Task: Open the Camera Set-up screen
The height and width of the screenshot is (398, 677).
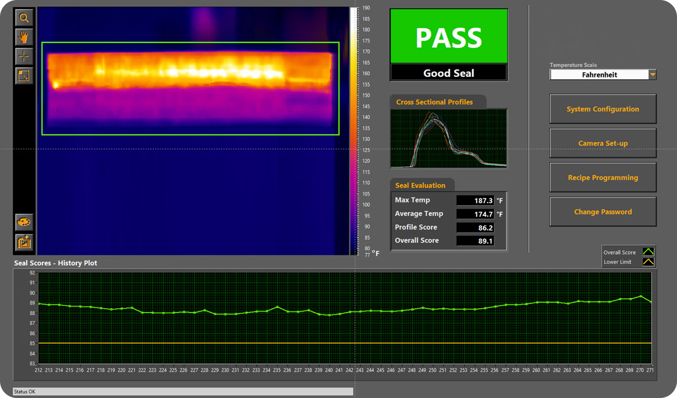Action: tap(603, 144)
